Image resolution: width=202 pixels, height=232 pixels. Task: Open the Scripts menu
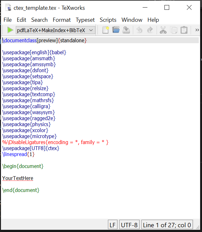click(x=108, y=20)
